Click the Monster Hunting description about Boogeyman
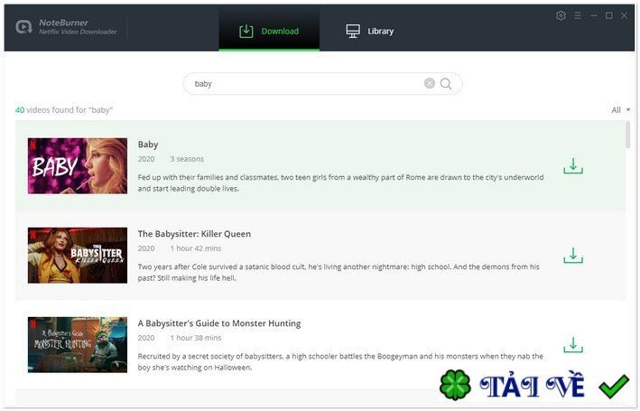640x411 pixels. pyautogui.click(x=340, y=361)
